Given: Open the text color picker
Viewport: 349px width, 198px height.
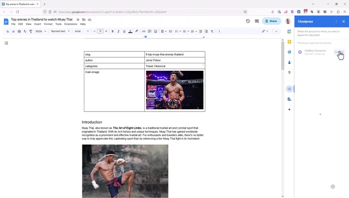Looking at the screenshot, I should pyautogui.click(x=130, y=31).
